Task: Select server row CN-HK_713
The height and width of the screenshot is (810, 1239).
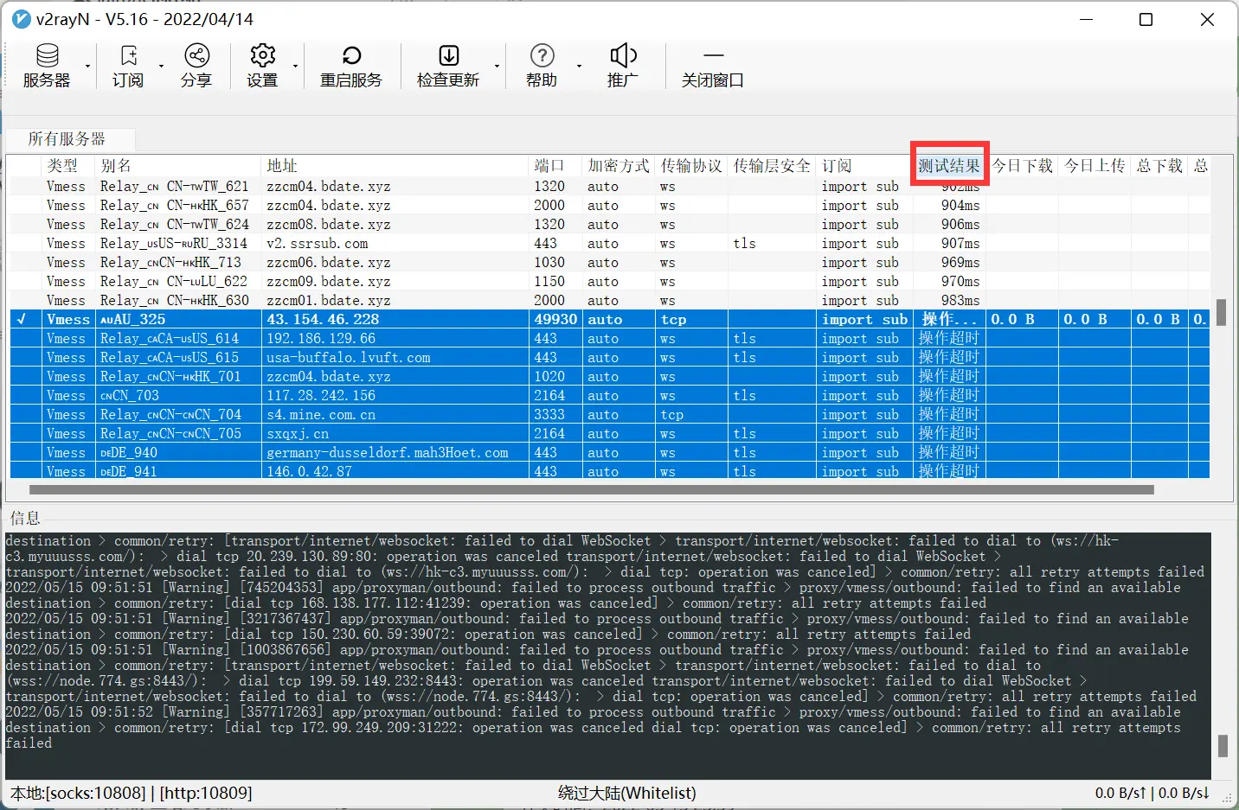Action: coord(609,263)
